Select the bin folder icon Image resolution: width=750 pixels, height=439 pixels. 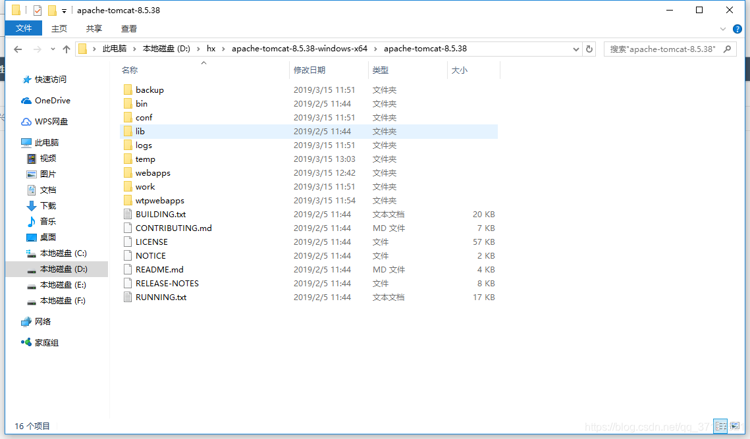click(x=128, y=103)
